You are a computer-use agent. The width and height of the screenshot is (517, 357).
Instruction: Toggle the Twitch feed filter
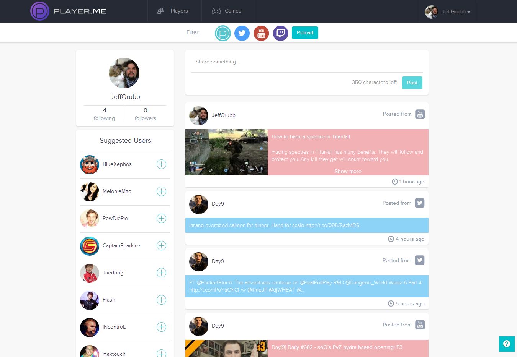pyautogui.click(x=280, y=33)
